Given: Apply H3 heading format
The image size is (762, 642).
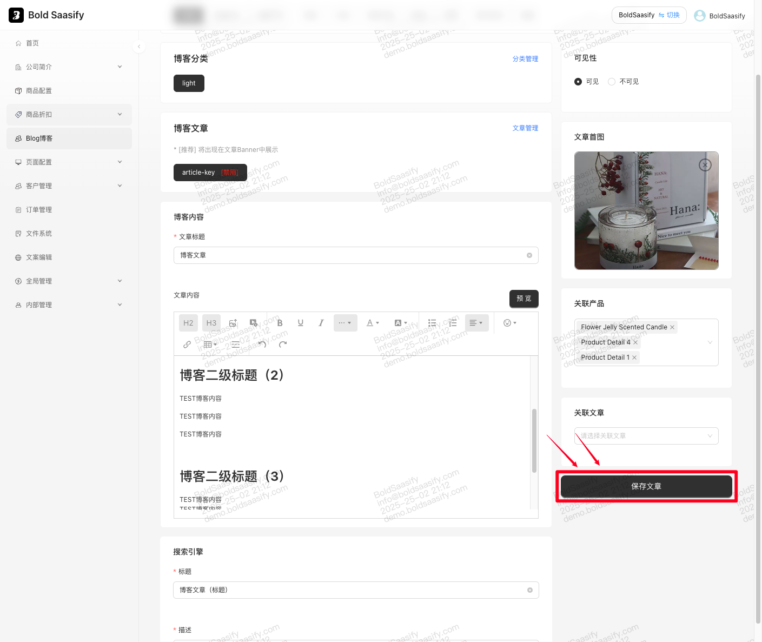Looking at the screenshot, I should [x=211, y=323].
